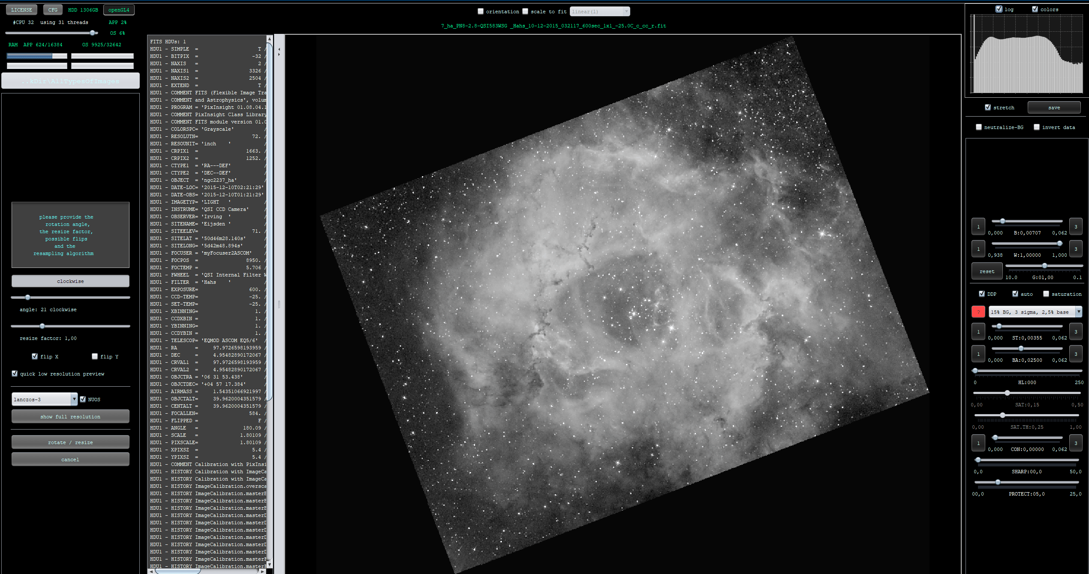
Task: Click the red question mark help button
Action: click(x=978, y=312)
